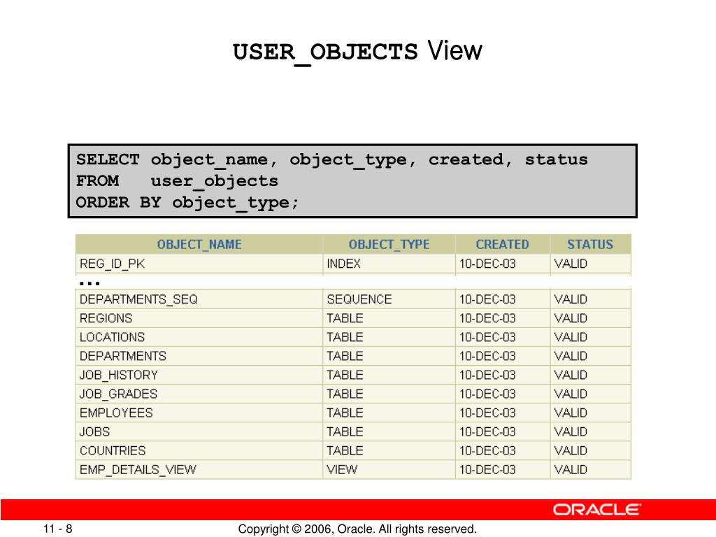Image resolution: width=716 pixels, height=537 pixels.
Task: Click the STATUS column header
Action: (x=590, y=244)
